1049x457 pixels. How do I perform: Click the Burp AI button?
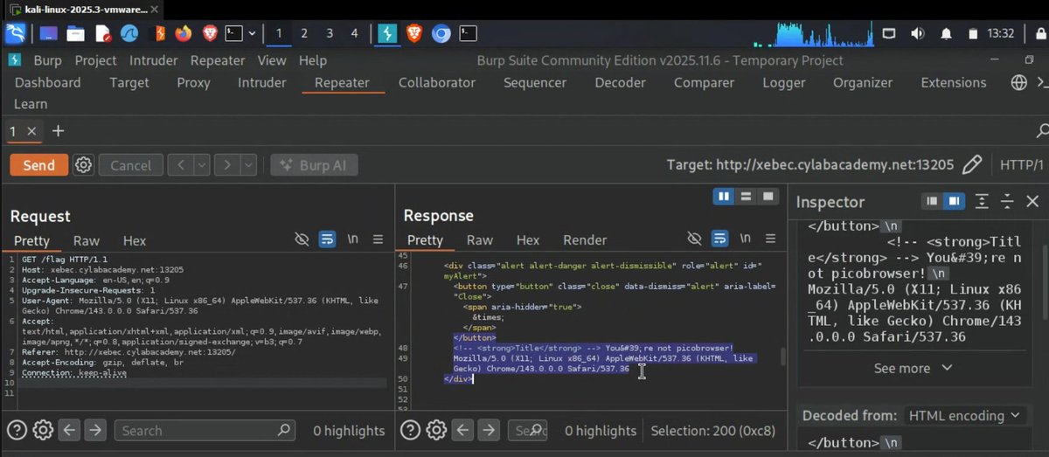(x=315, y=165)
